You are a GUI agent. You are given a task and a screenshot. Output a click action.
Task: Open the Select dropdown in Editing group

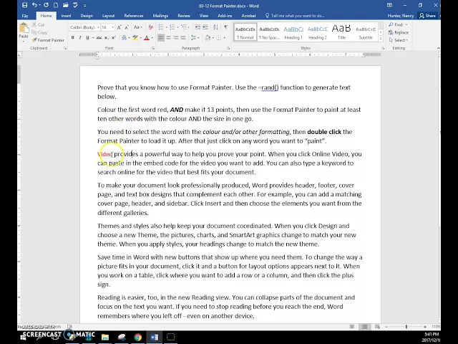(x=399, y=40)
